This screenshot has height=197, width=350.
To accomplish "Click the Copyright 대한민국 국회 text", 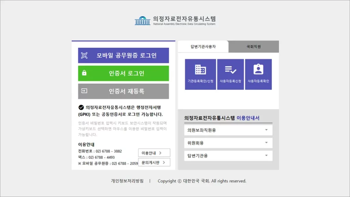I will pyautogui.click(x=202, y=181).
